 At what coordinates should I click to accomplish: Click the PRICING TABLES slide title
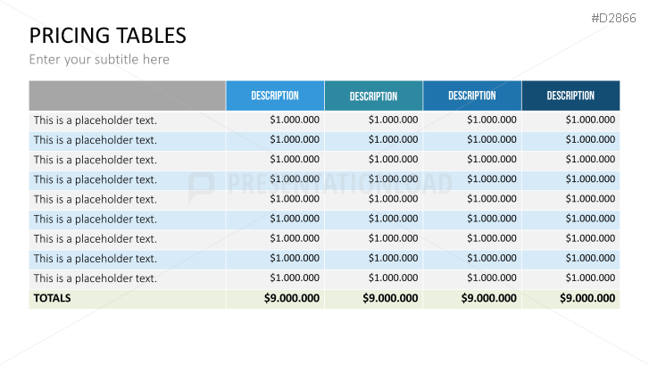click(107, 36)
